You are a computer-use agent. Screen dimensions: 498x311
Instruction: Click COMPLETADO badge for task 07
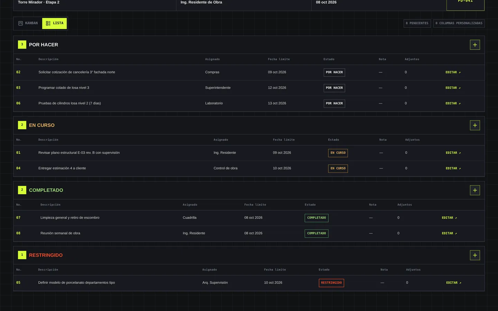(x=316, y=218)
